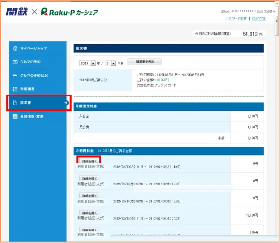Viewport: 280px width, 243px height.
Task: Click the house icon for マイページトップ
Action: coord(15,48)
